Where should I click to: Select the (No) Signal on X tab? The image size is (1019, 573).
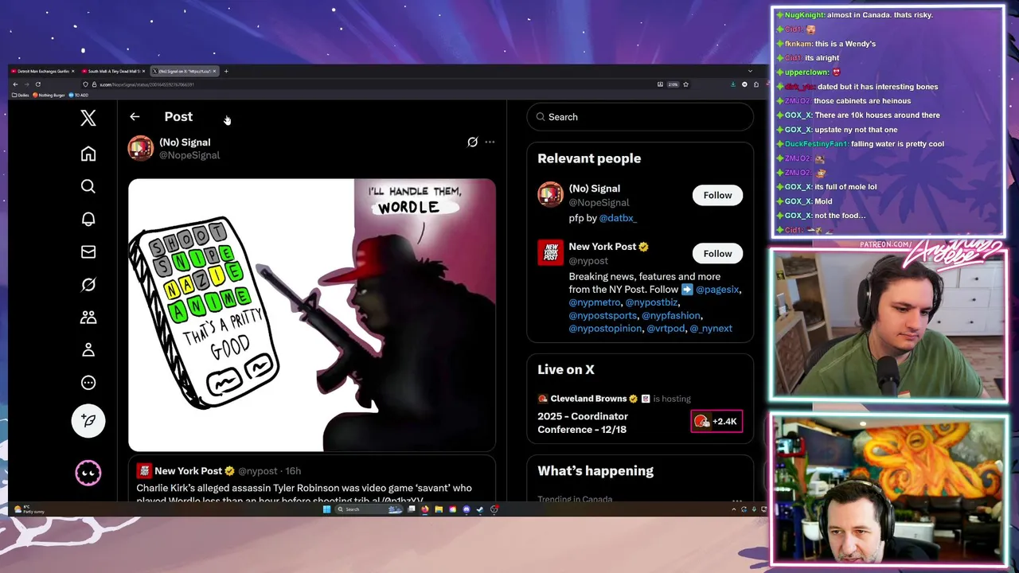click(184, 71)
